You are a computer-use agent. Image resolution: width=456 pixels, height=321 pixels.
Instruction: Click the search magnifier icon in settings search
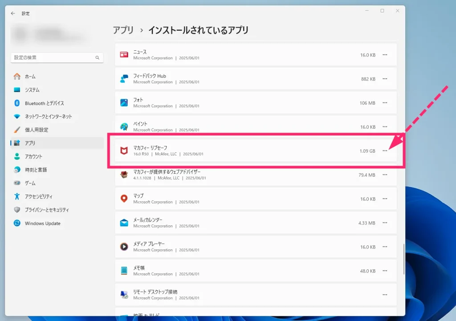(x=98, y=57)
